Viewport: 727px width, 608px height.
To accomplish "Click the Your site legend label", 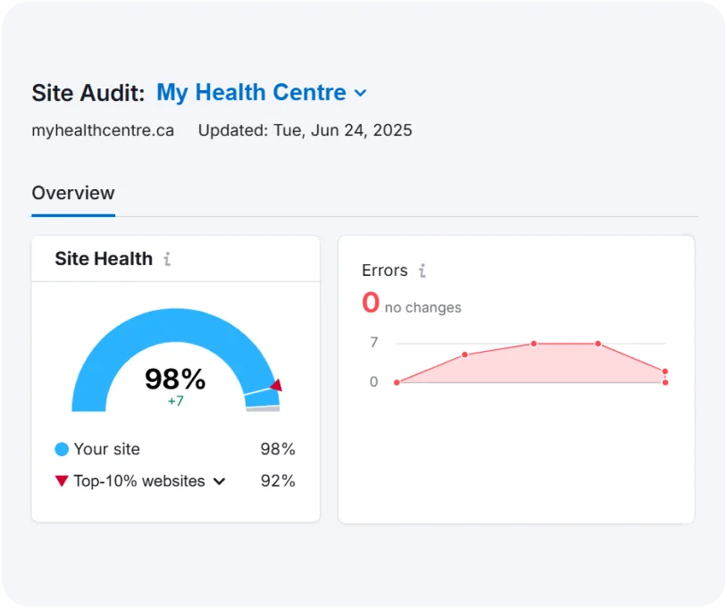I will point(106,449).
